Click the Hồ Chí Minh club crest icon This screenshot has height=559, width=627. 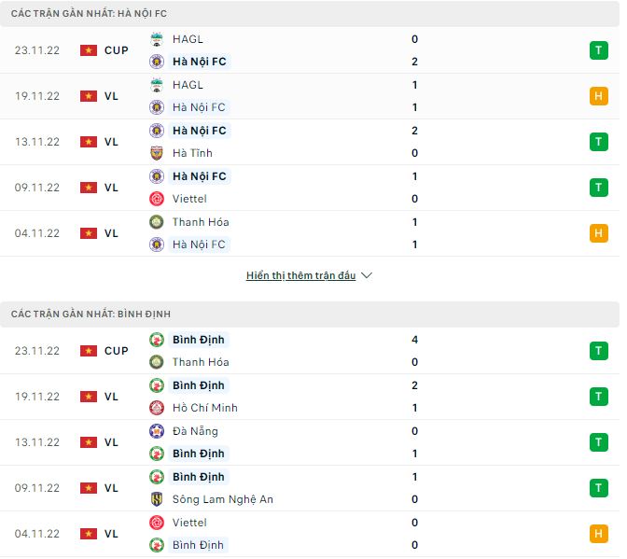tap(157, 408)
